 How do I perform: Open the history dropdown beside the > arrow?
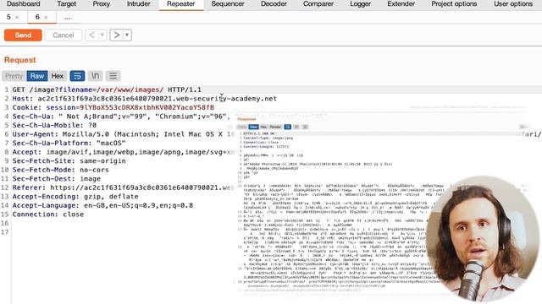127,35
